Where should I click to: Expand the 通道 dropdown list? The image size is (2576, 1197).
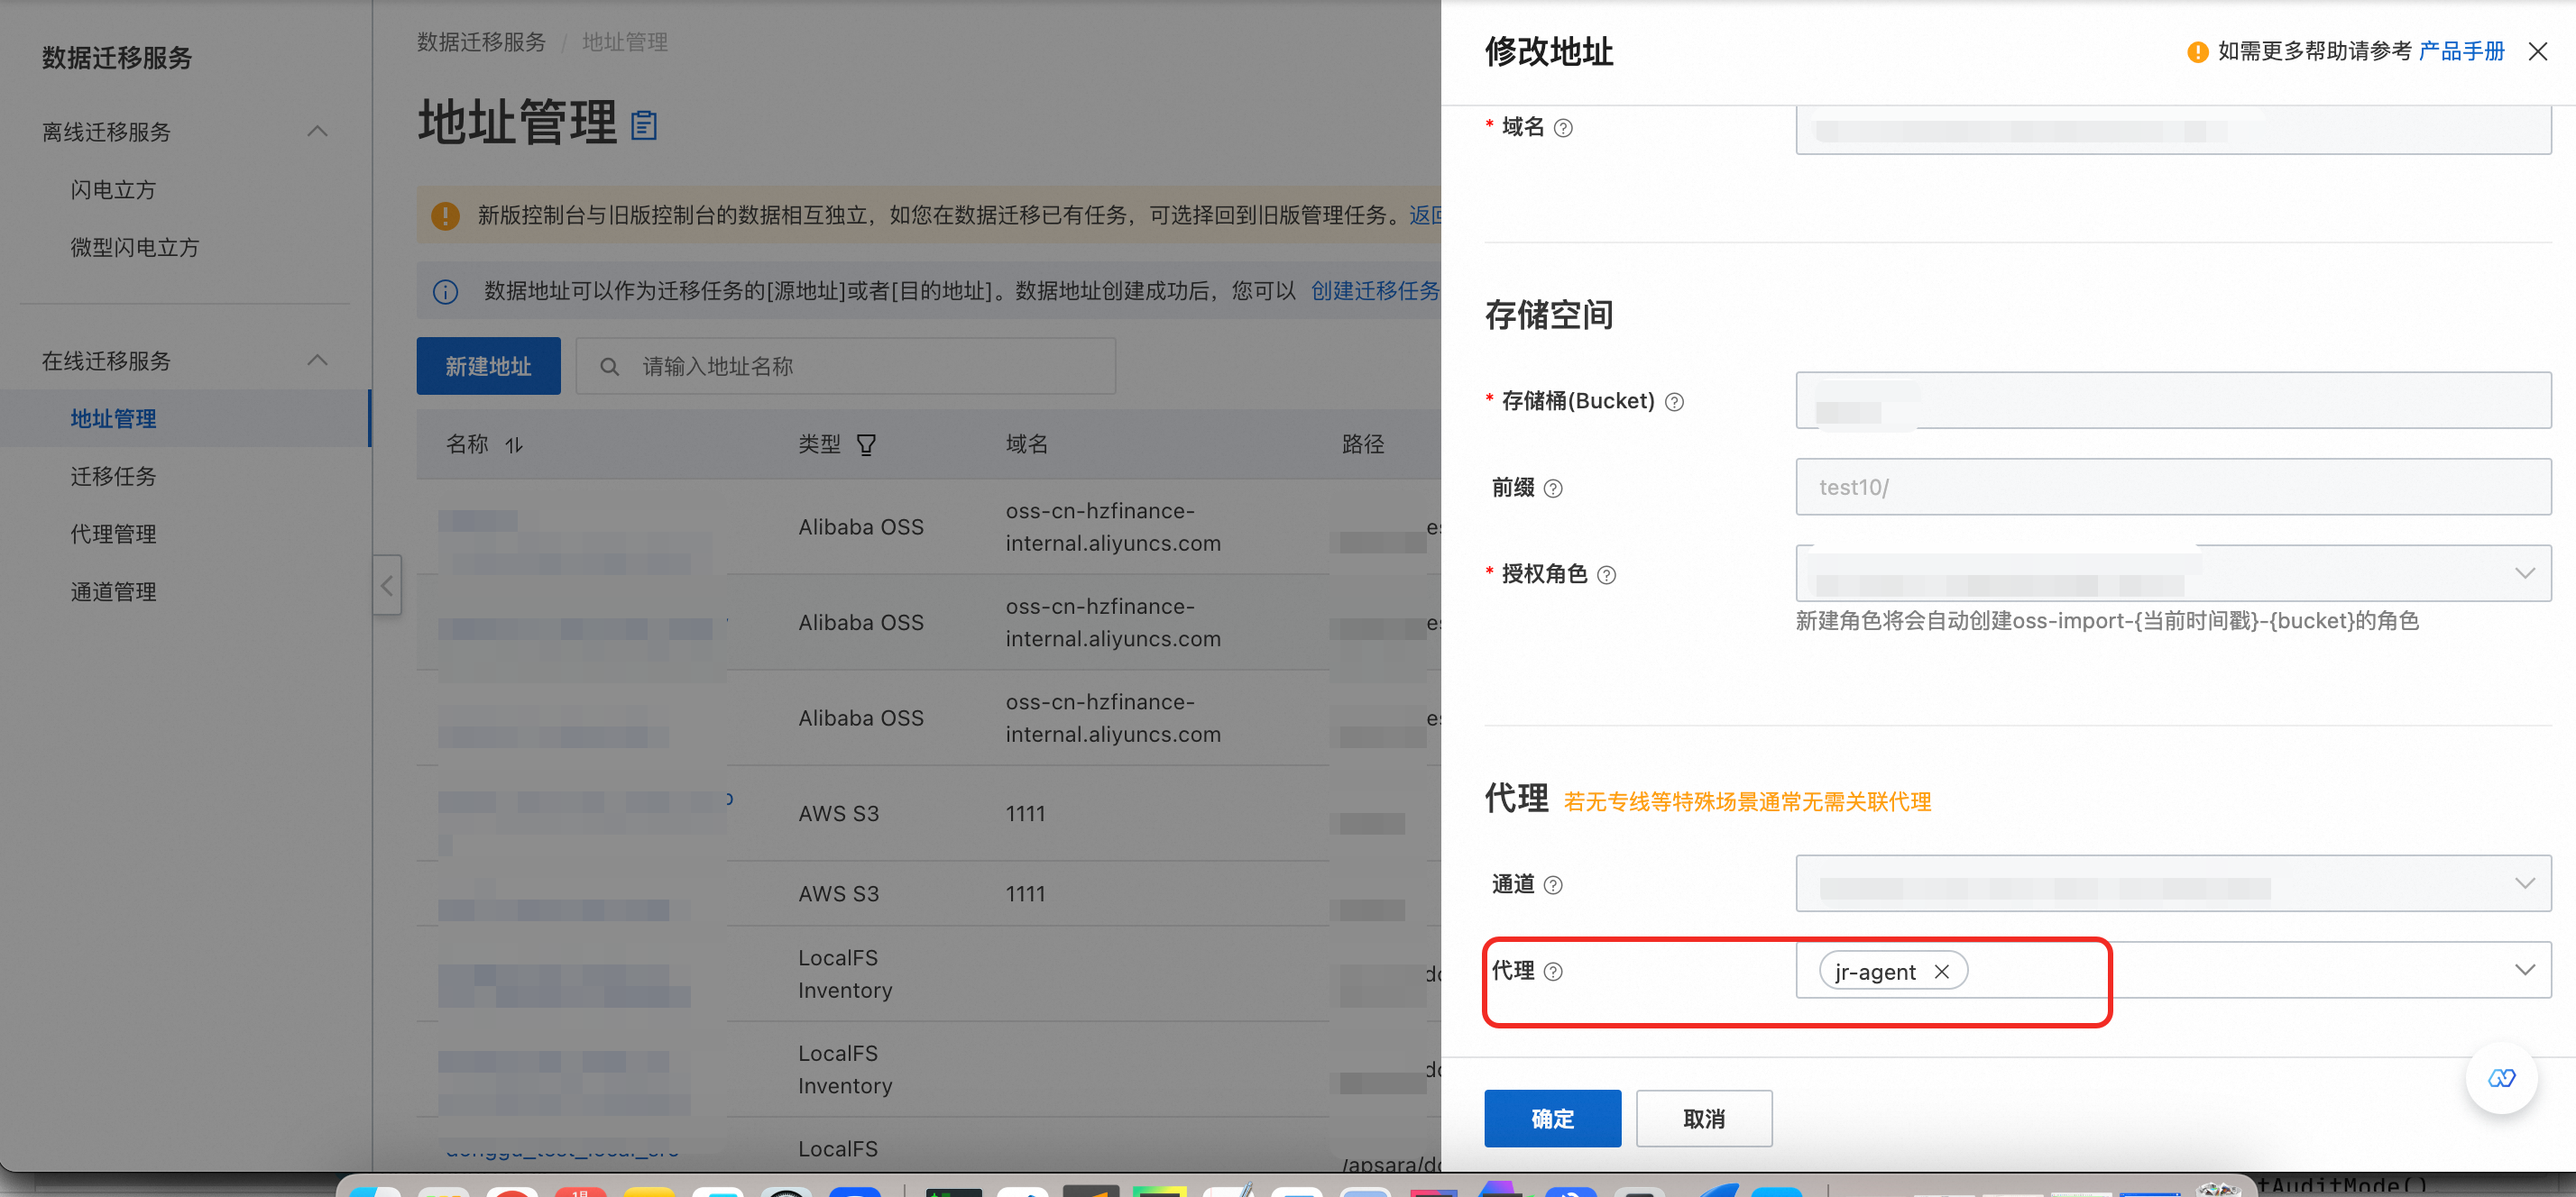(x=2524, y=883)
